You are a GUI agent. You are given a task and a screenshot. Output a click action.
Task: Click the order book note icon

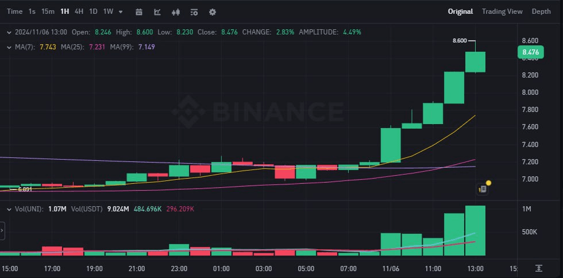(x=483, y=188)
